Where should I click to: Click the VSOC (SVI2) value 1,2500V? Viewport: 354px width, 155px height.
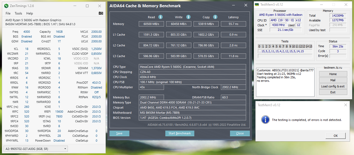coord(96,49)
